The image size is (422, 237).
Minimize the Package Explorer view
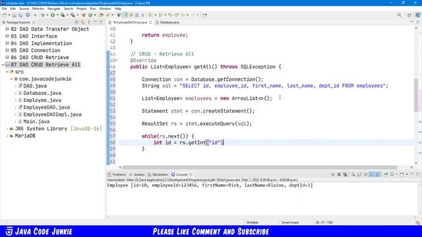pos(95,22)
